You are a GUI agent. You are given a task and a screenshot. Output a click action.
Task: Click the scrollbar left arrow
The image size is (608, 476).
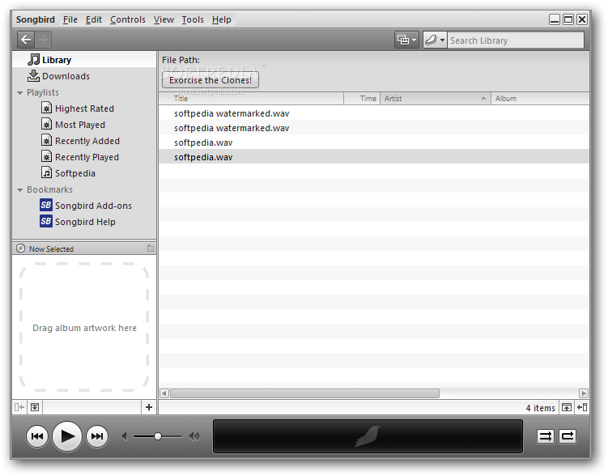164,393
